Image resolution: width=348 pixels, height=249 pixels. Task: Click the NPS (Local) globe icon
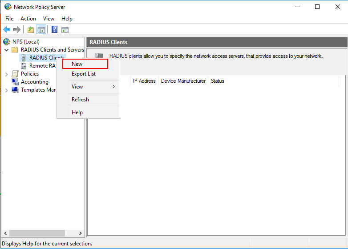7,42
